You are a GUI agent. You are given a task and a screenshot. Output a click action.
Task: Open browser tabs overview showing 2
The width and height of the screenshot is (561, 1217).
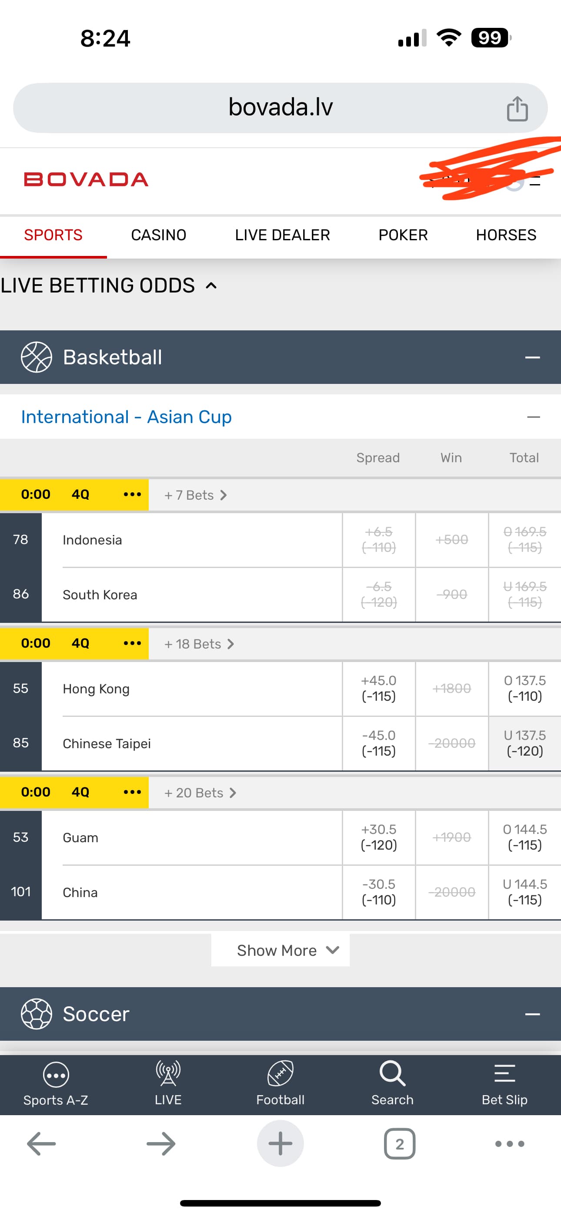tap(400, 1144)
